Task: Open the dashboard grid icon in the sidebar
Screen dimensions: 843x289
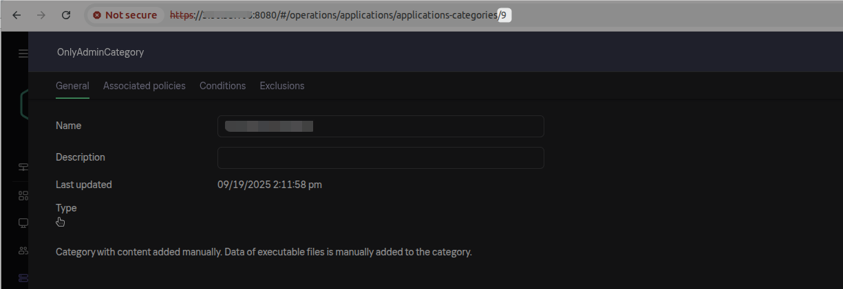Action: click(23, 195)
